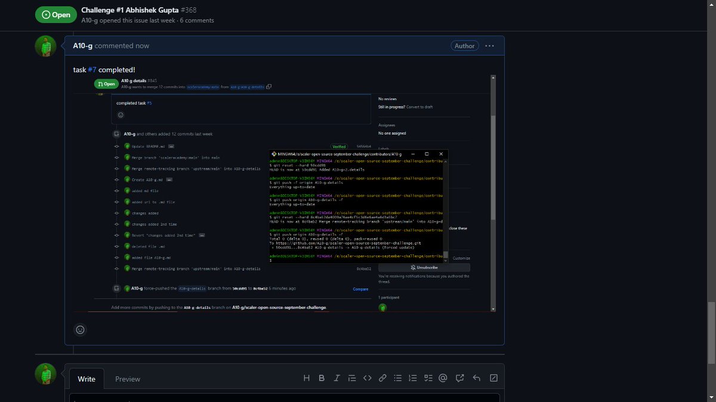Screen dimensions: 716x402
Task: Open the comment options ellipsis menu
Action: (489, 46)
